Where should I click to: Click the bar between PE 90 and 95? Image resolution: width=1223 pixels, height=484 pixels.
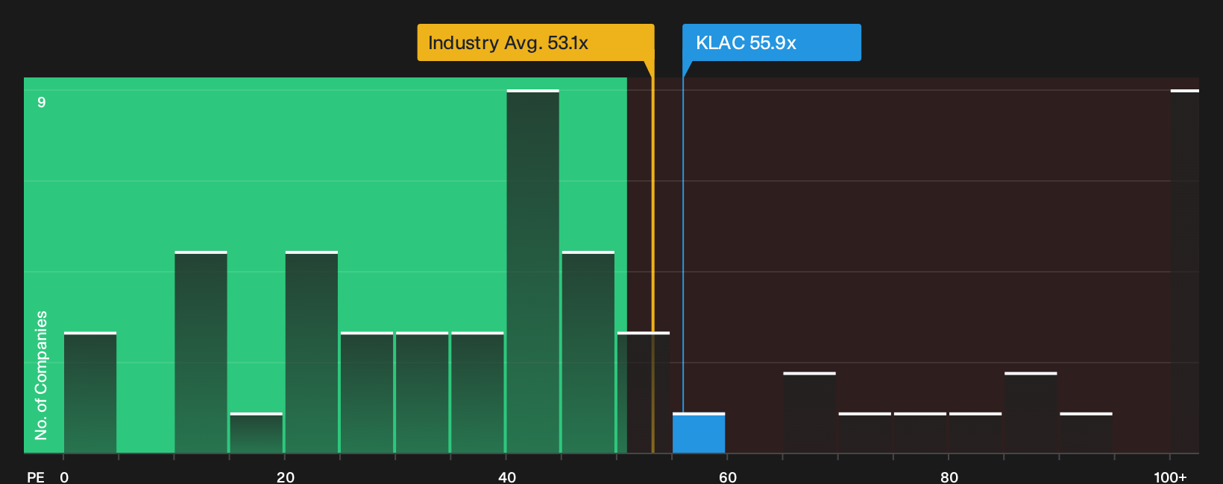pyautogui.click(x=1086, y=433)
